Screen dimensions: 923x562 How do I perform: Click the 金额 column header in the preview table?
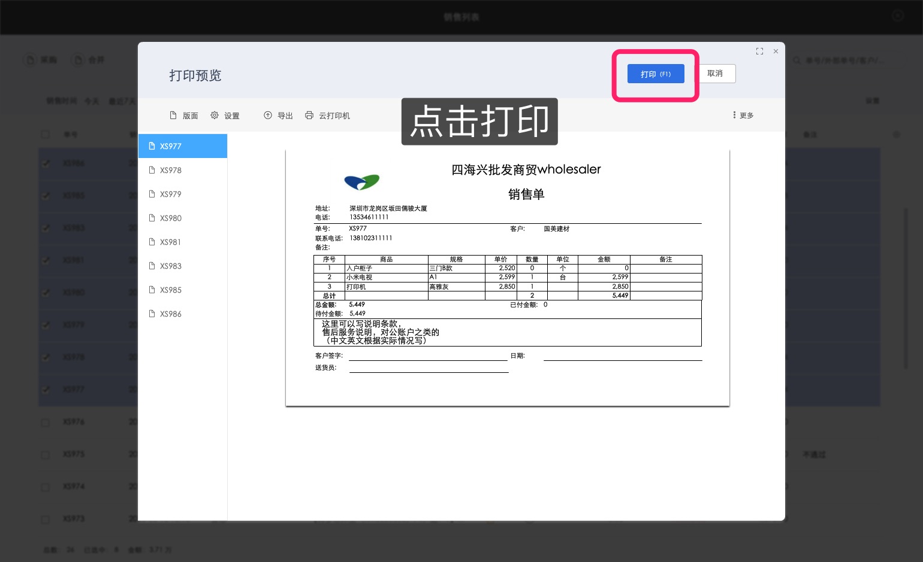pos(604,259)
